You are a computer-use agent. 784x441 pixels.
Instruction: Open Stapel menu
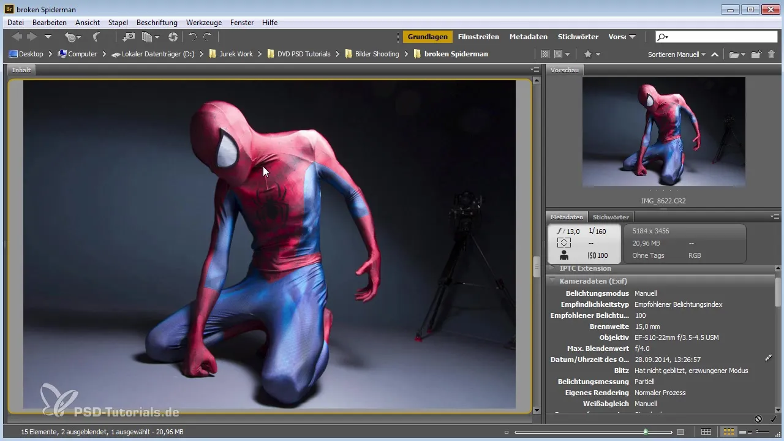[x=118, y=23]
